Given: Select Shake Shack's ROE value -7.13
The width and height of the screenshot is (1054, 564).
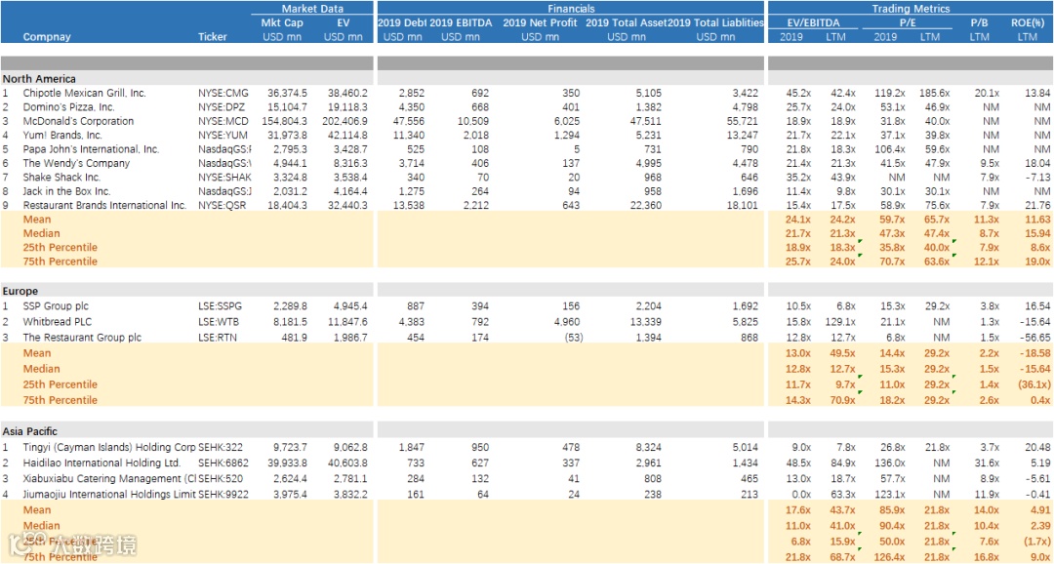Looking at the screenshot, I should point(1037,178).
